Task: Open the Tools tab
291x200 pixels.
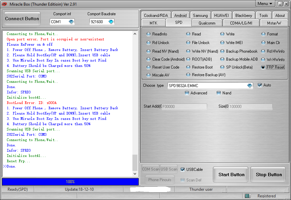Action: 264,16
